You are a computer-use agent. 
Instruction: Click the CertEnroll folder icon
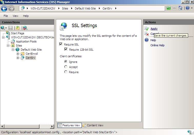pos(22,54)
